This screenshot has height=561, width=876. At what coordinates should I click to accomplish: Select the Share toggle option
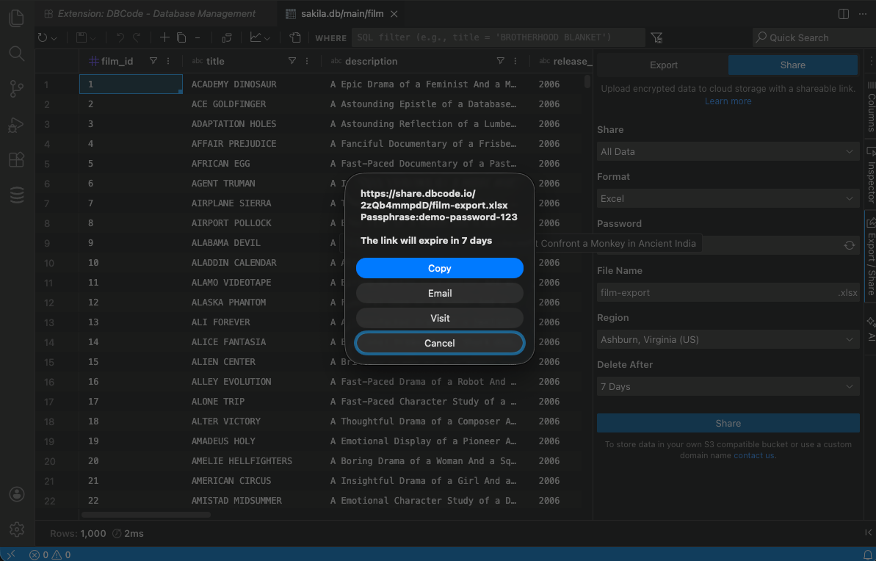pos(792,65)
